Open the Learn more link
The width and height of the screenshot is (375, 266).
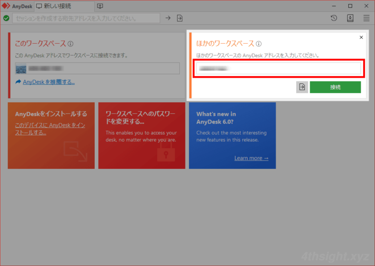251,158
